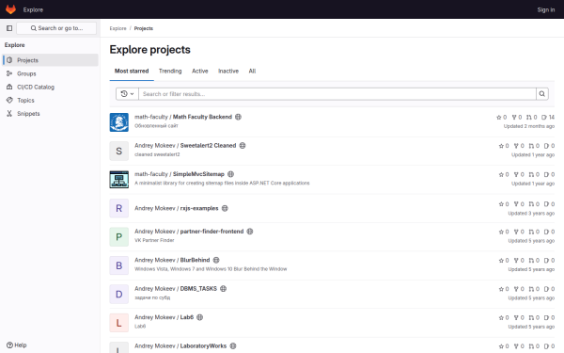Click the search magnifier button
The image size is (564, 353).
tap(542, 94)
